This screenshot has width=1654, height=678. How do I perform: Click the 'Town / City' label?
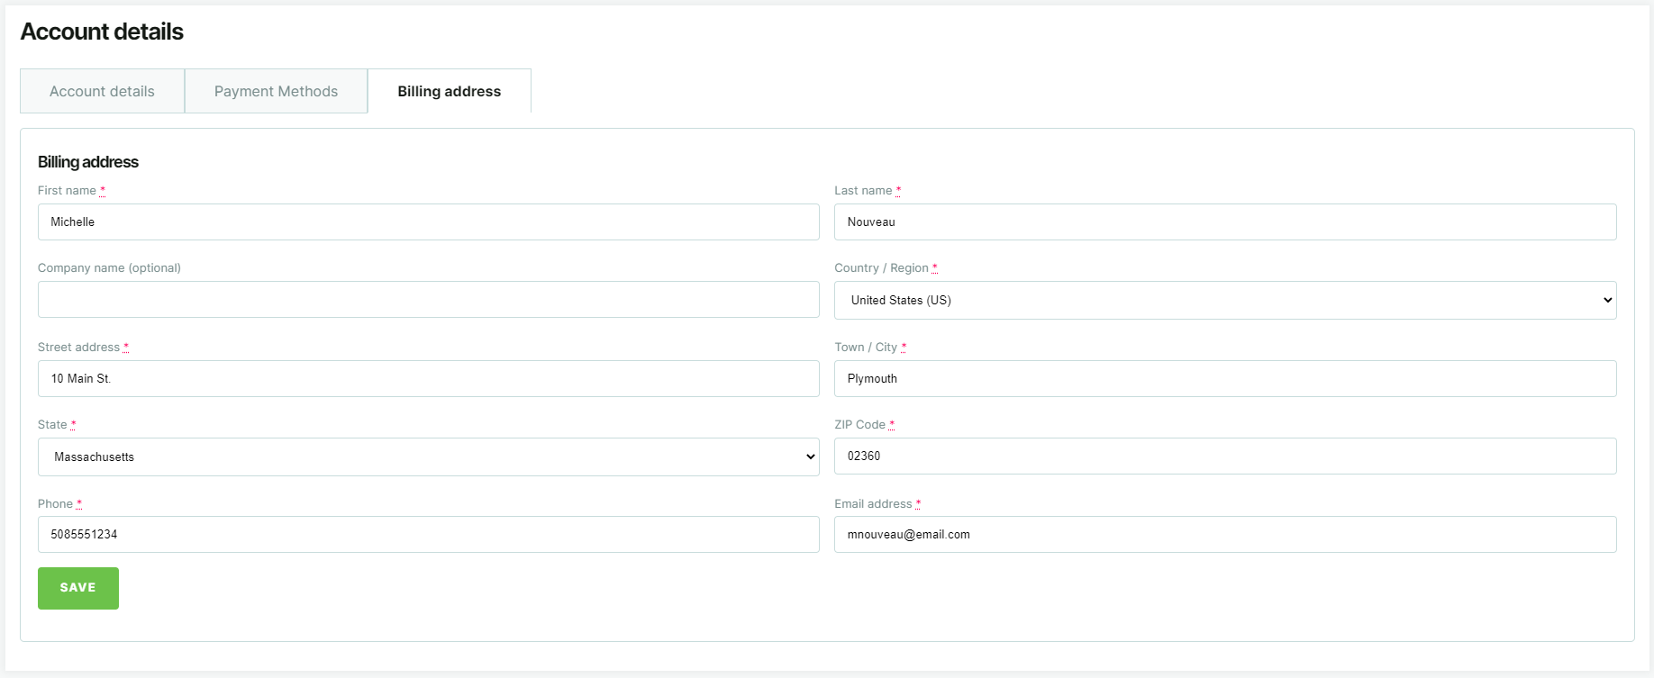tap(866, 347)
